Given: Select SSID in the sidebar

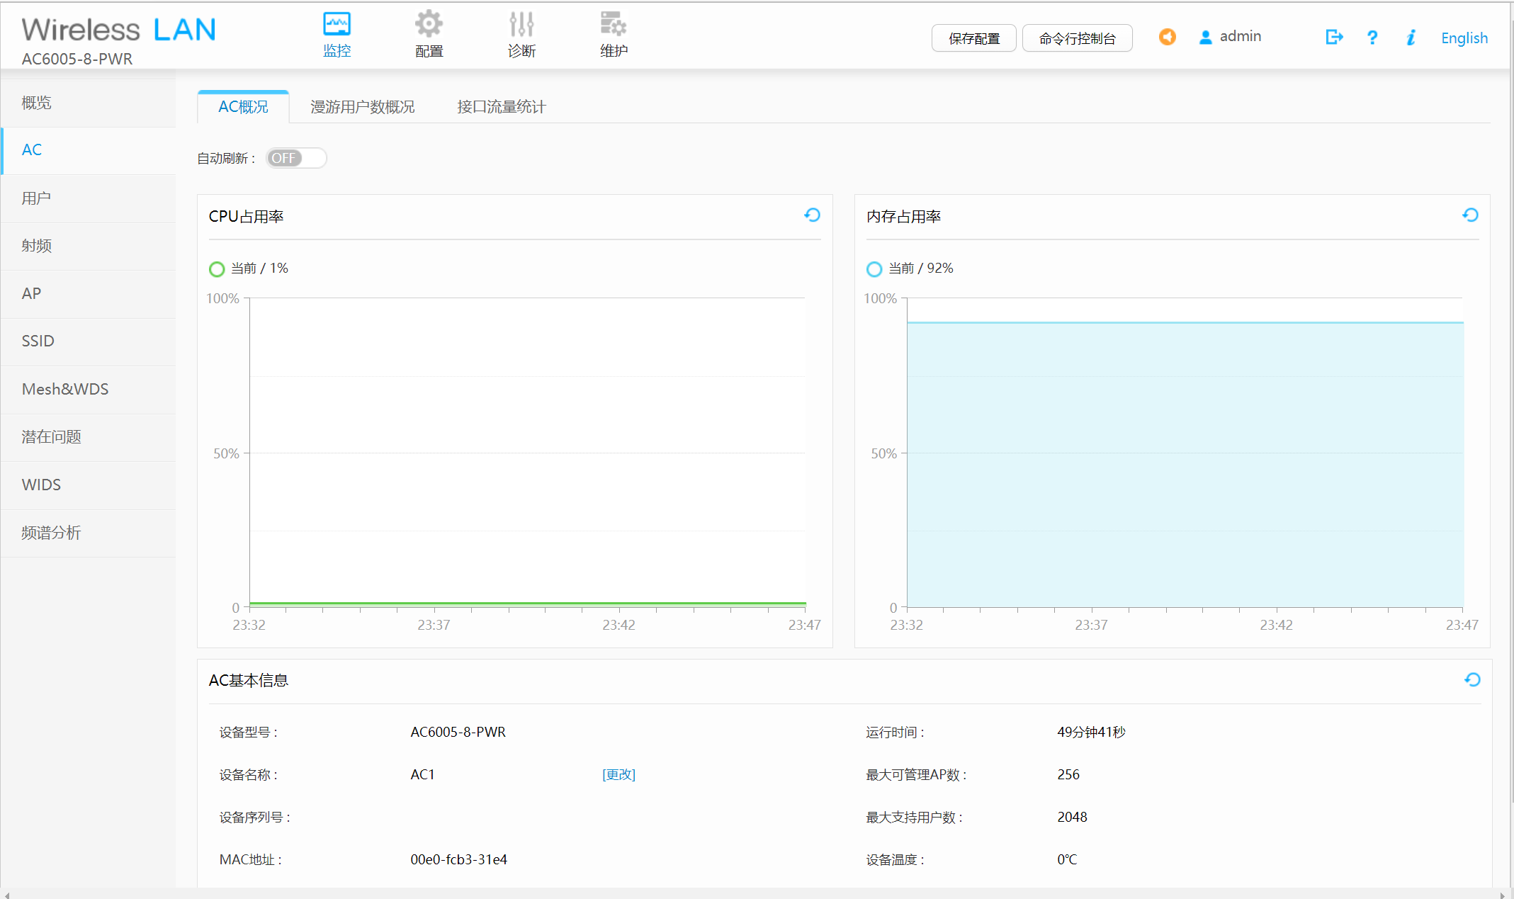Looking at the screenshot, I should coord(88,341).
